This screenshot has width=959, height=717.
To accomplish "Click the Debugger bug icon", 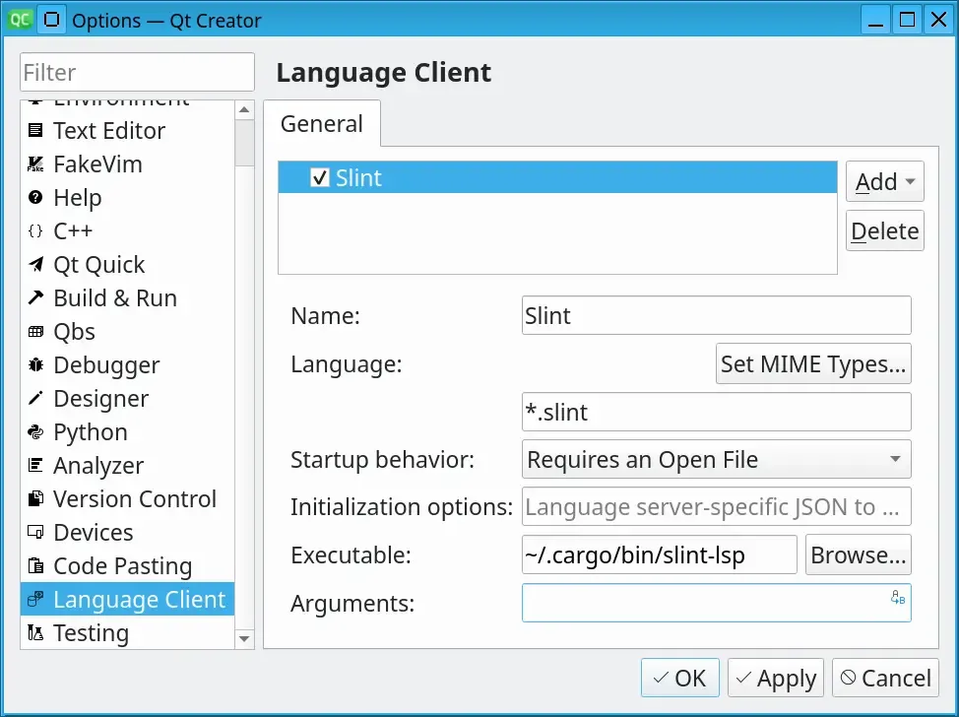I will (34, 365).
